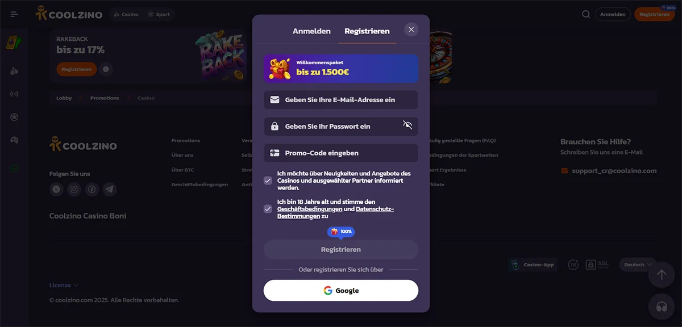This screenshot has height=327, width=682.
Task: Switch to the Anmelden tab
Action: (311, 31)
